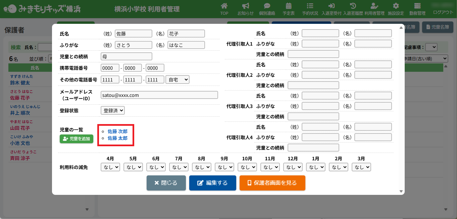Image resolution: width=457 pixels, height=219 pixels.
Task: Open child link 佐藤 次郎
Action: [117, 131]
